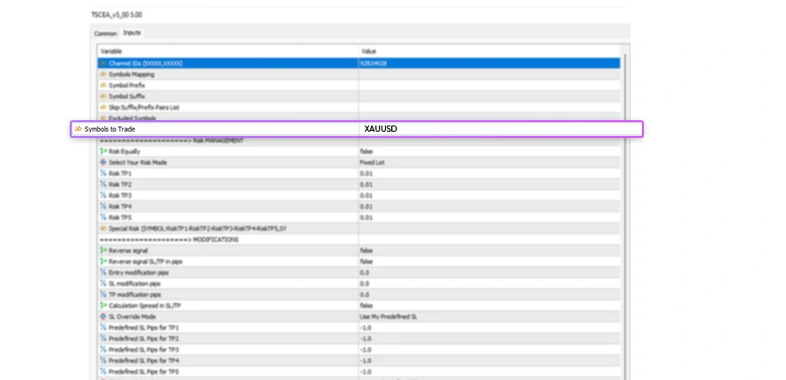Switch to the Common tab
This screenshot has width=786, height=380.
pyautogui.click(x=105, y=33)
